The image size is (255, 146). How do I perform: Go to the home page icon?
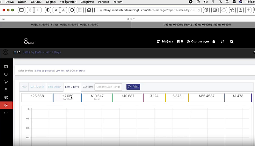coord(89,10)
